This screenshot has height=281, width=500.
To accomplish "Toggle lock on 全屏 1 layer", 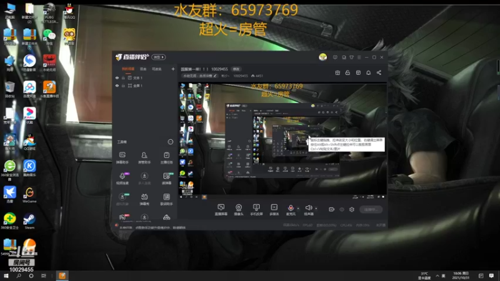I will [123, 86].
